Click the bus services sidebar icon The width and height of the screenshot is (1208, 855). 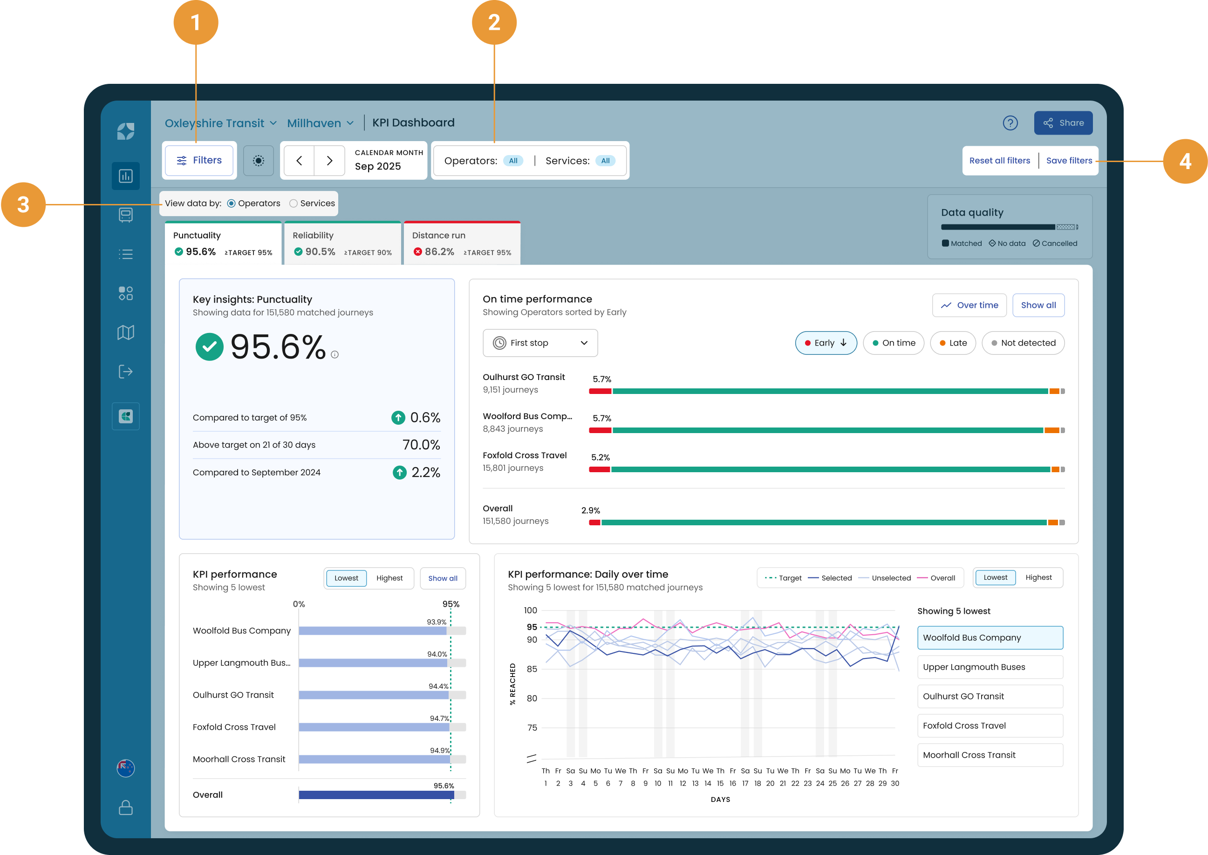tap(125, 215)
